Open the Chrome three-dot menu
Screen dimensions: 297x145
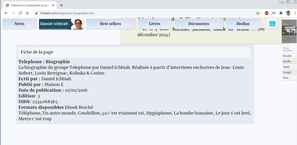click(x=295, y=13)
